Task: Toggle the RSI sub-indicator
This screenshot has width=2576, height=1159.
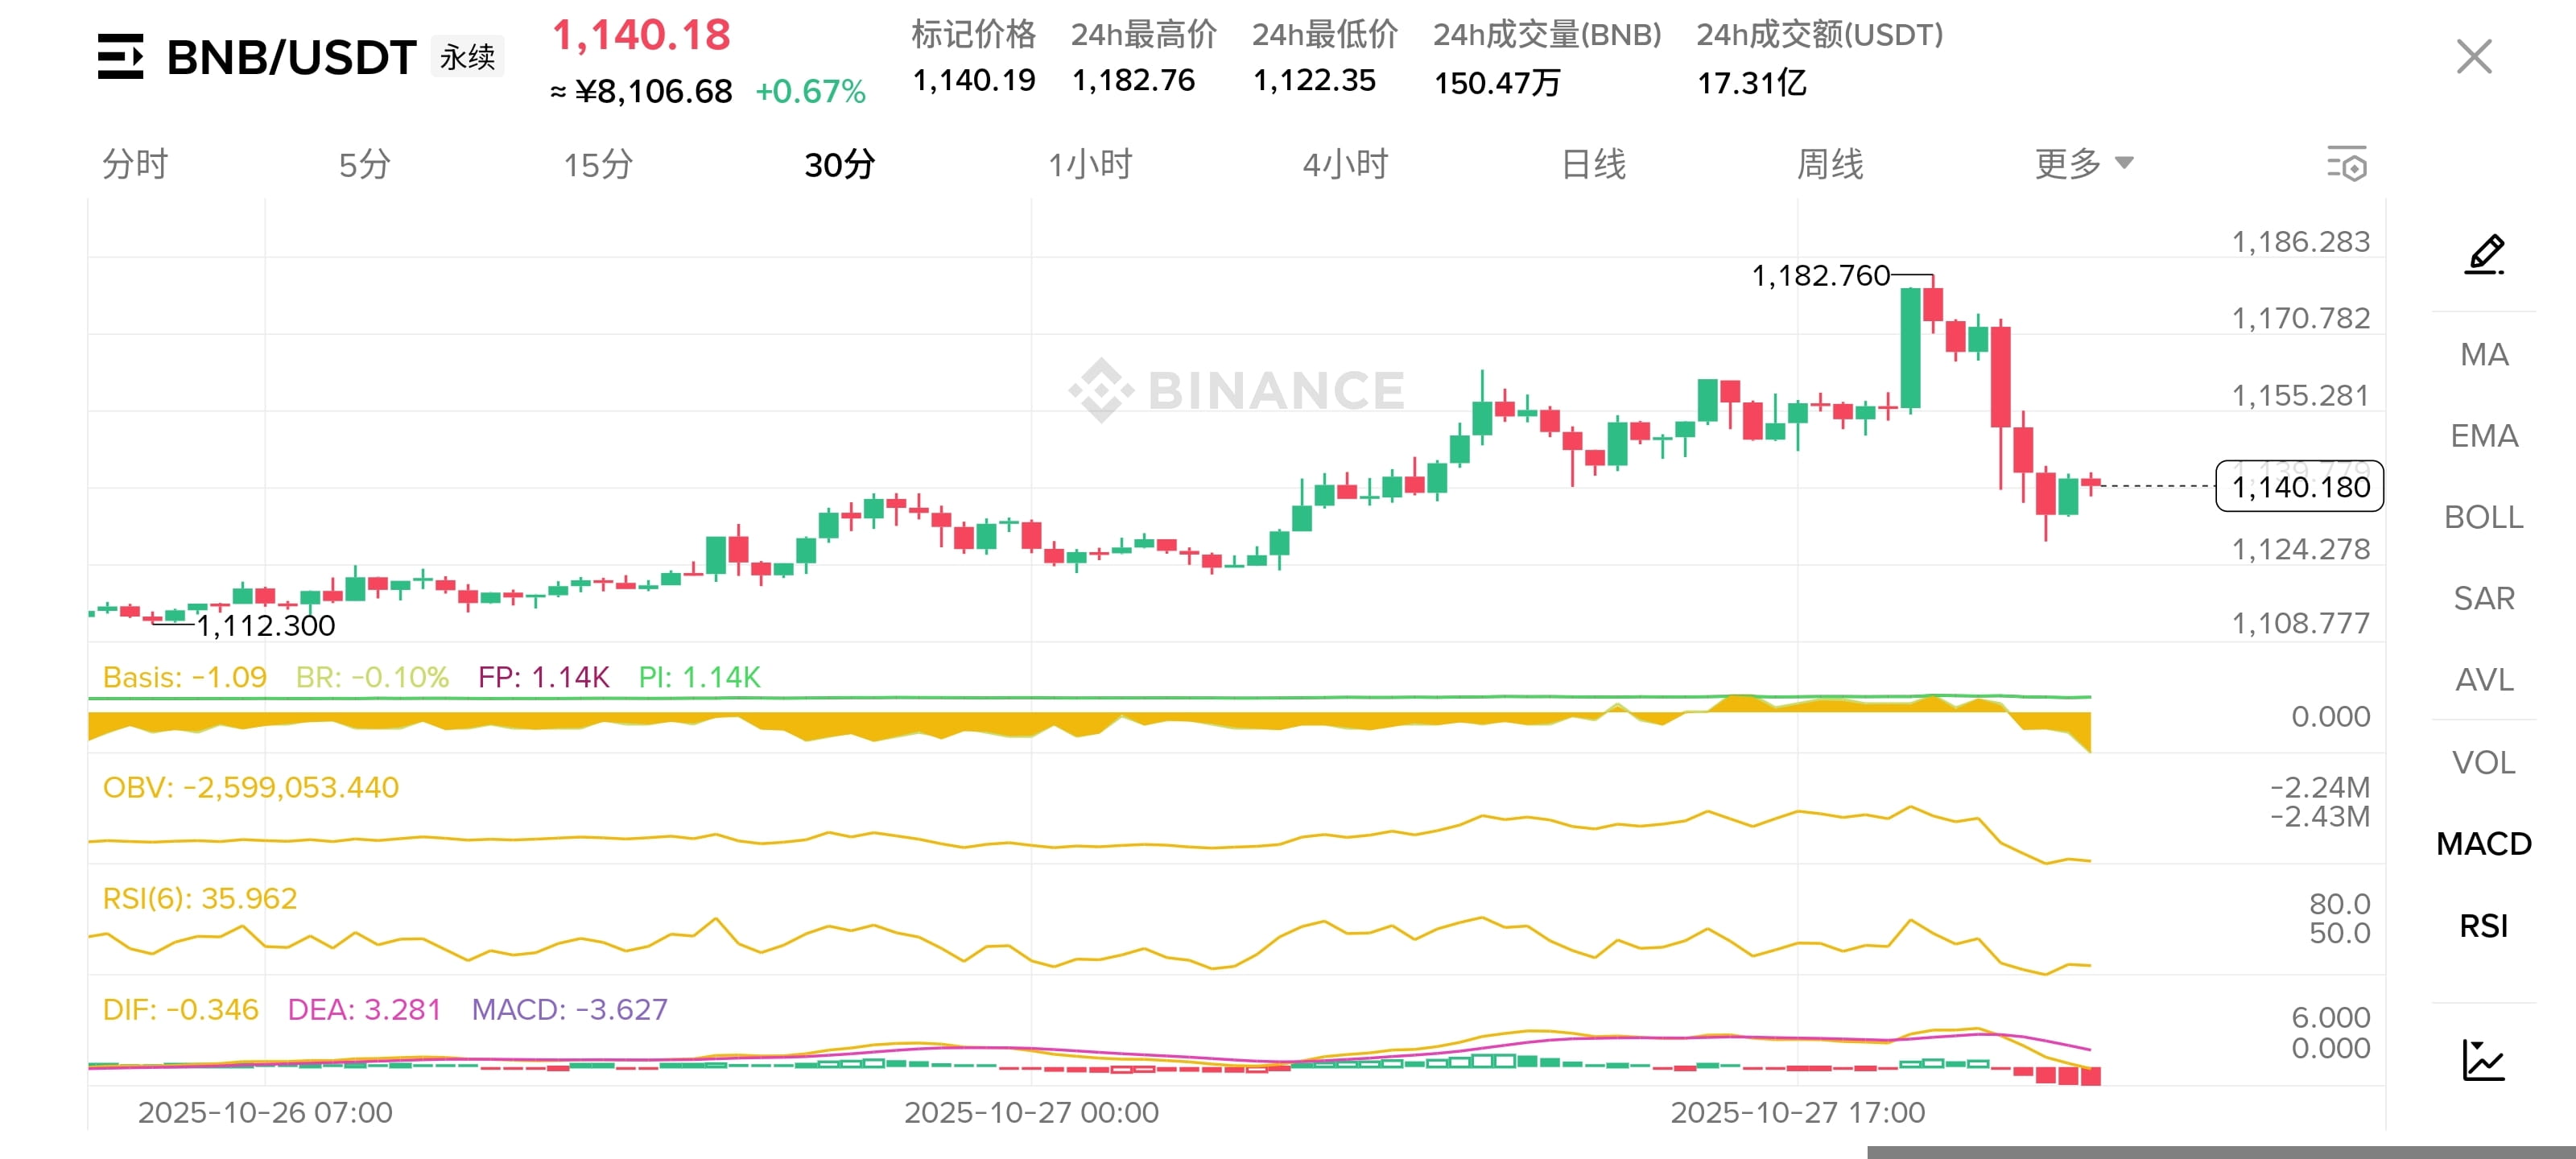Action: tap(2484, 926)
